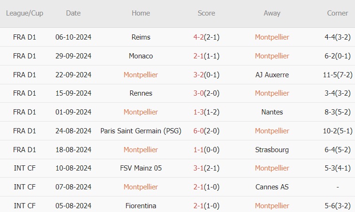Viewport: 355px width, 212px height.
Task: Click the Date column header
Action: pyautogui.click(x=73, y=13)
